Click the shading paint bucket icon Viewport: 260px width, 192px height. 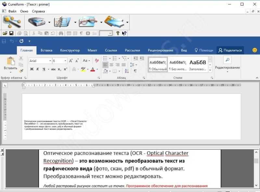(105, 71)
